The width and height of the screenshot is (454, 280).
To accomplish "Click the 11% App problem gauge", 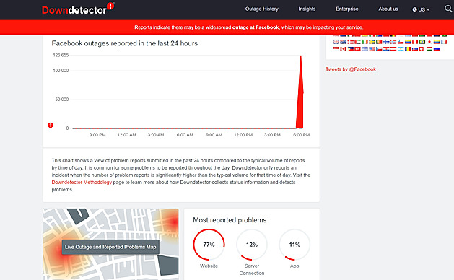I will [x=294, y=245].
